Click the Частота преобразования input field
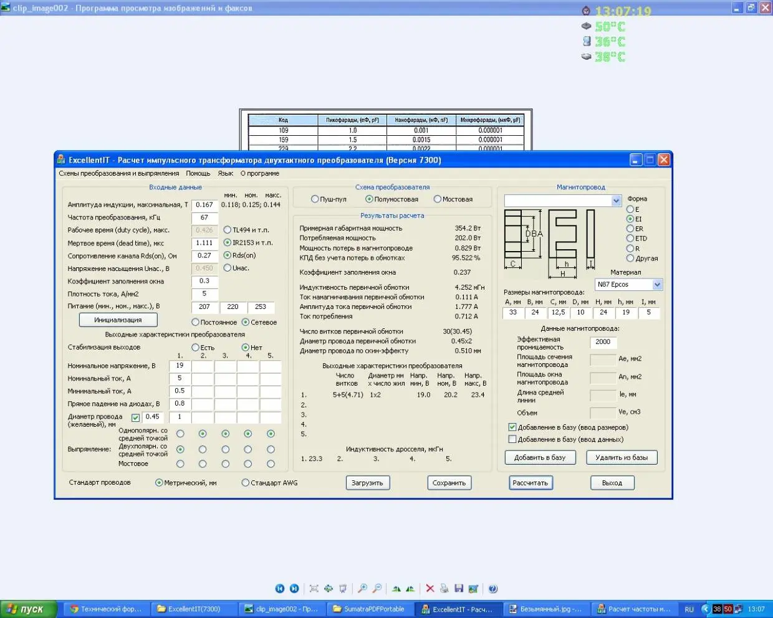The width and height of the screenshot is (773, 618). [204, 217]
